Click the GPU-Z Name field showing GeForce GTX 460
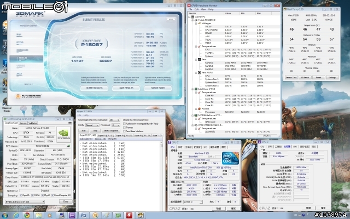This screenshot has width=350, height=219. (x=37, y=128)
